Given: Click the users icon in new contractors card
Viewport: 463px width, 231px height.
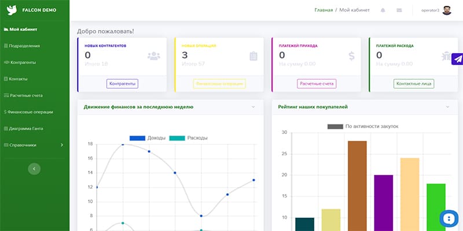Looking at the screenshot, I should 153,56.
